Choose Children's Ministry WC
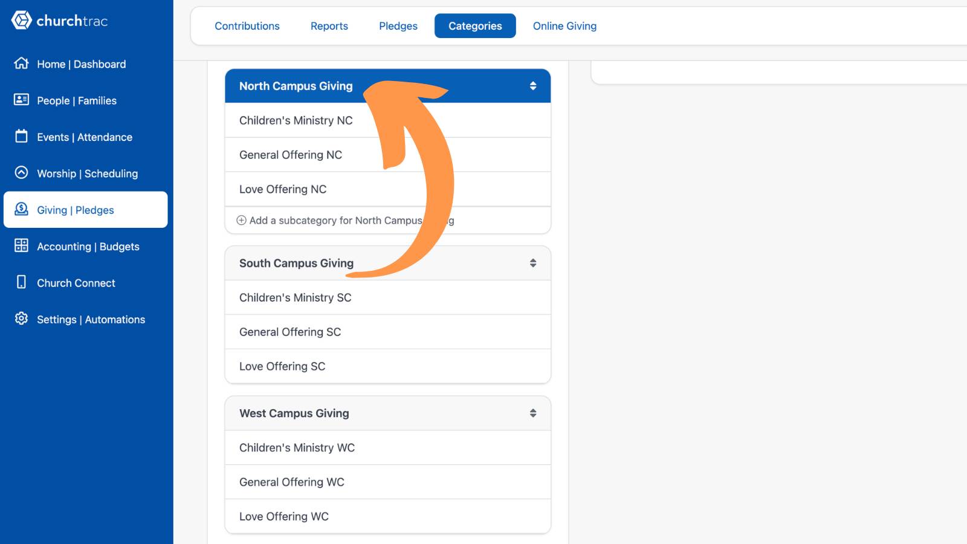The width and height of the screenshot is (967, 544). (x=388, y=448)
